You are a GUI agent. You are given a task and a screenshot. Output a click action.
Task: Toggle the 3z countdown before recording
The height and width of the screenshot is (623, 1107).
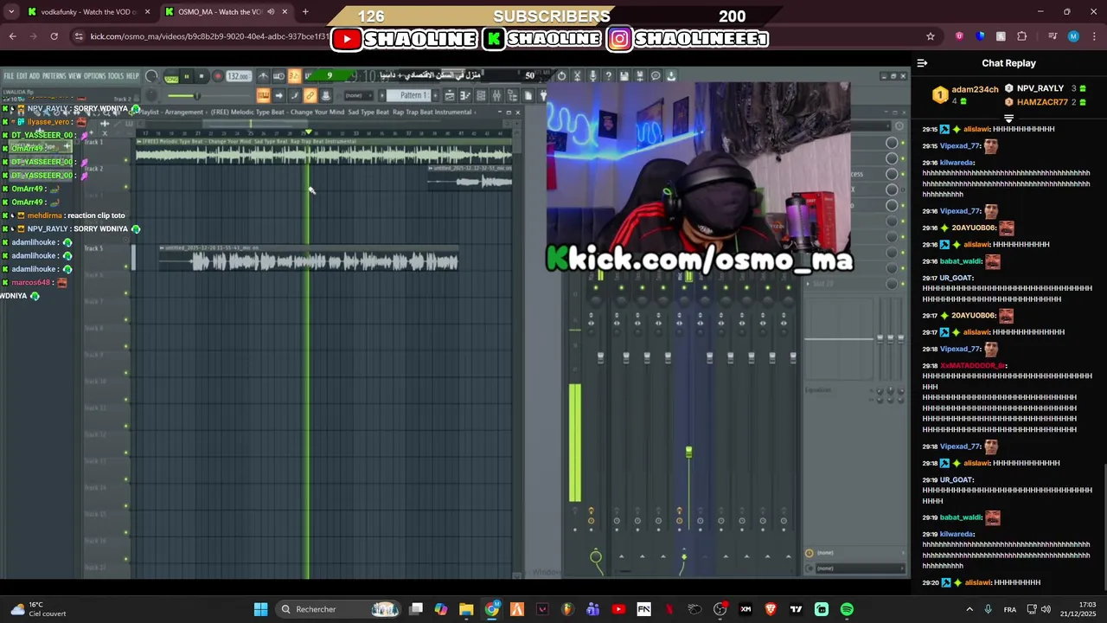294,76
